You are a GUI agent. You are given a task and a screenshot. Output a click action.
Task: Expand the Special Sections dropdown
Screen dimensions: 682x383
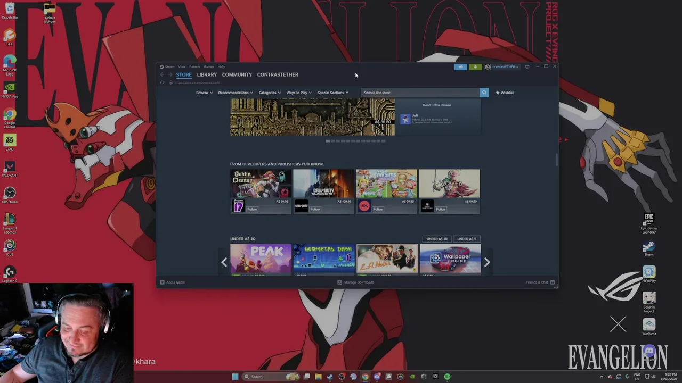tap(332, 93)
